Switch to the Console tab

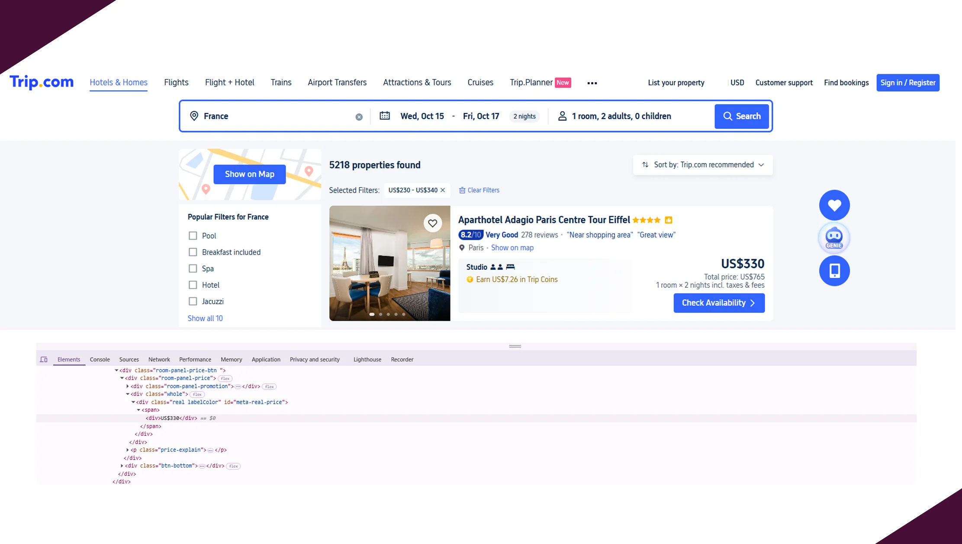point(100,360)
